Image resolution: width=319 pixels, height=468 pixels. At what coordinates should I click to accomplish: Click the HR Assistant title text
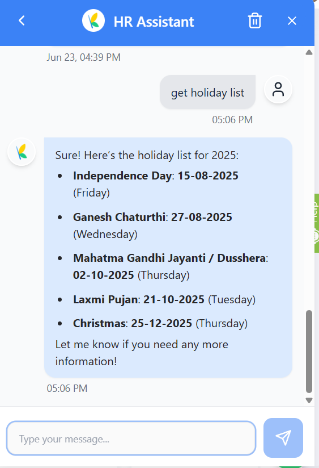(x=154, y=22)
